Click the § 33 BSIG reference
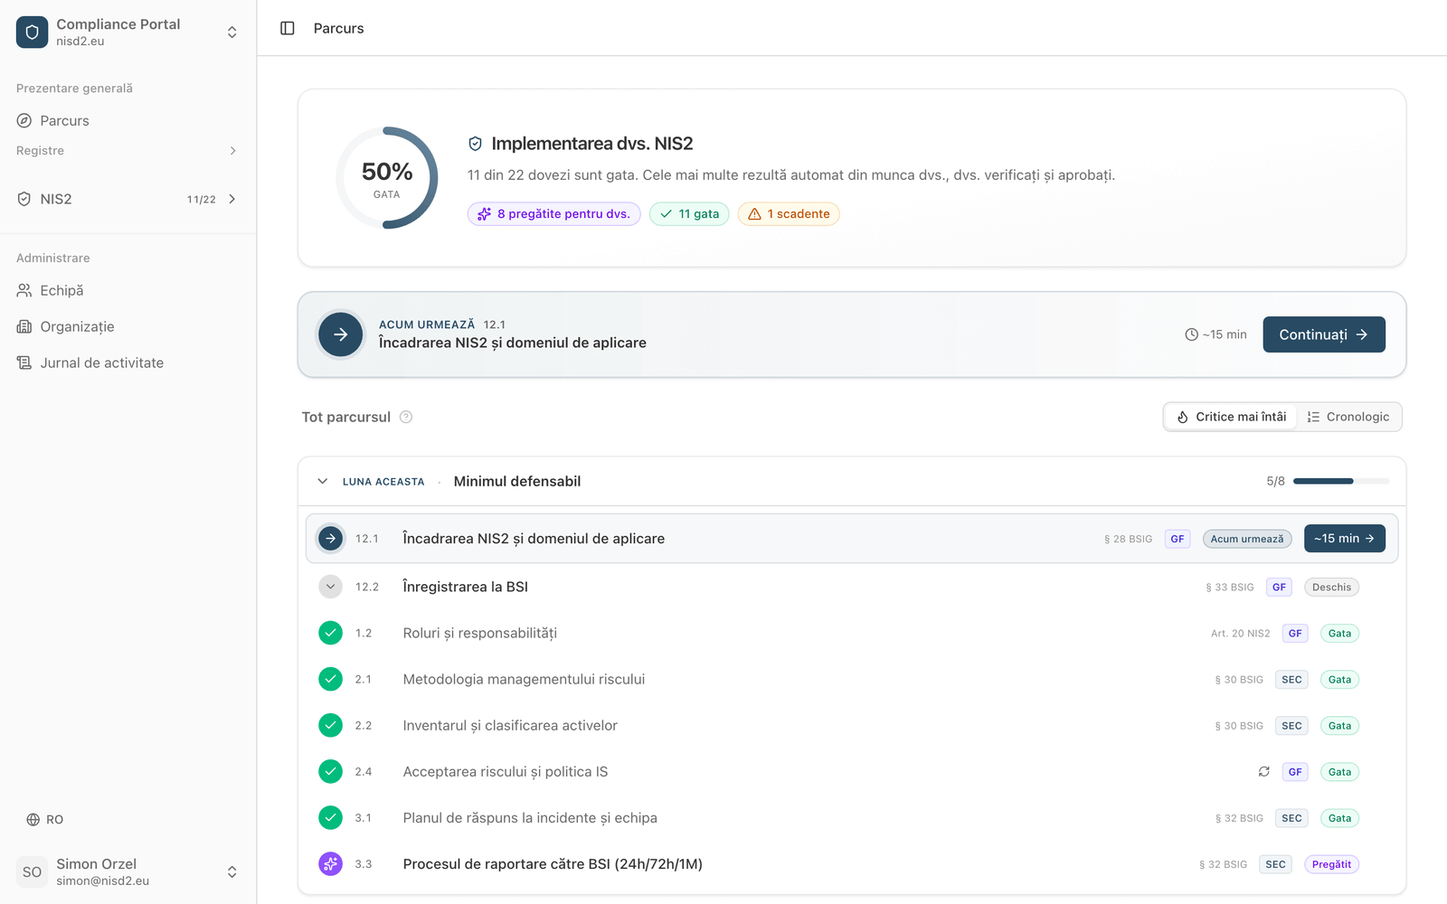 [x=1230, y=588]
